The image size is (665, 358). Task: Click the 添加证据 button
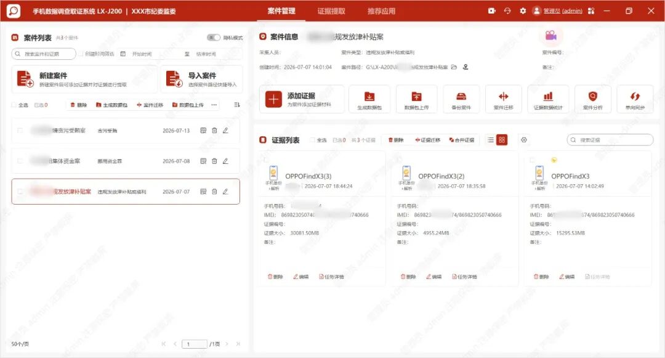point(302,99)
